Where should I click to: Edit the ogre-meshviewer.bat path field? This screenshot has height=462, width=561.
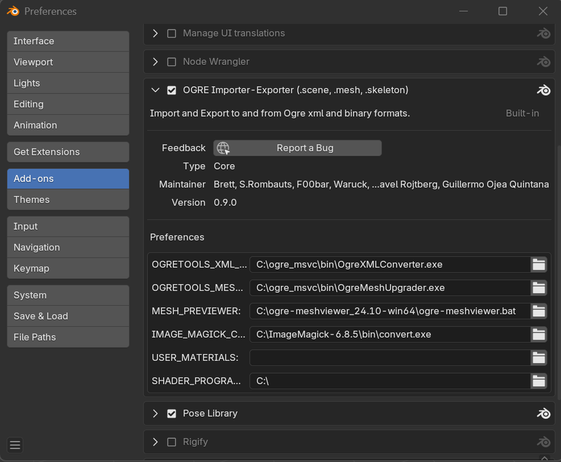coord(390,311)
